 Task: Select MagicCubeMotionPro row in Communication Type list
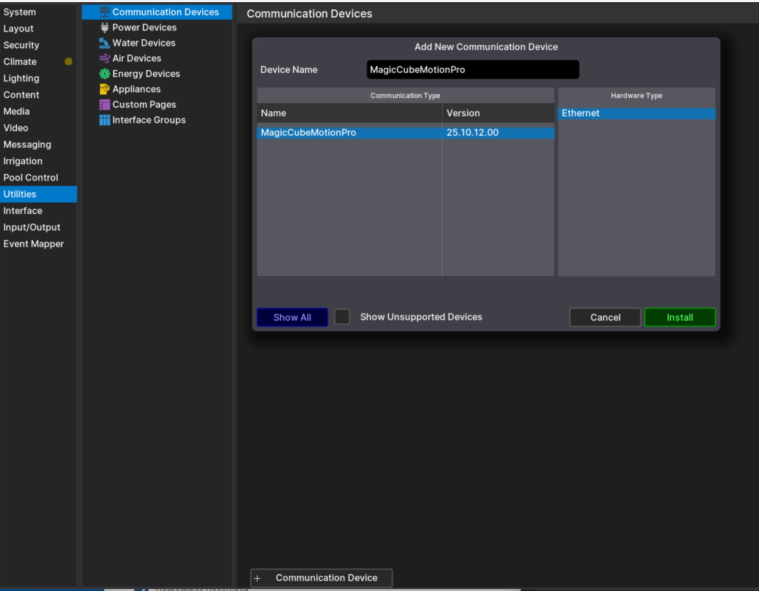tap(349, 133)
